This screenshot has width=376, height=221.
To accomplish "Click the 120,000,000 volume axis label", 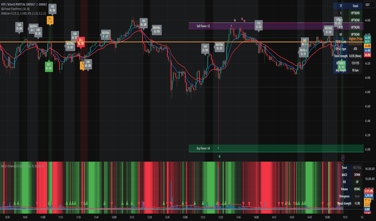I will coord(370,179).
